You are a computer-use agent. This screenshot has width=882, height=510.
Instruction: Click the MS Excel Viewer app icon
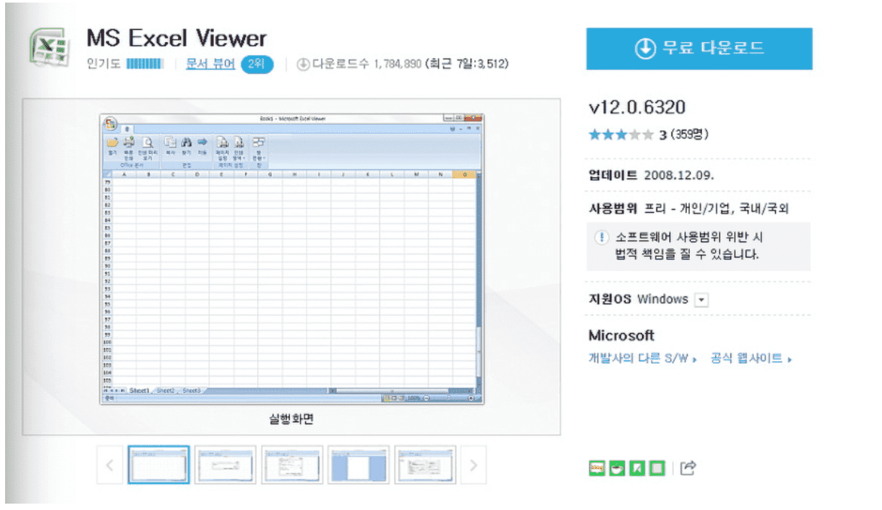(50, 47)
